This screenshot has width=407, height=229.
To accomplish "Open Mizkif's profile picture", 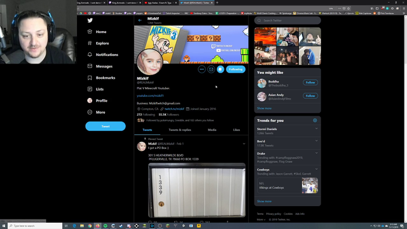I will coord(149,62).
